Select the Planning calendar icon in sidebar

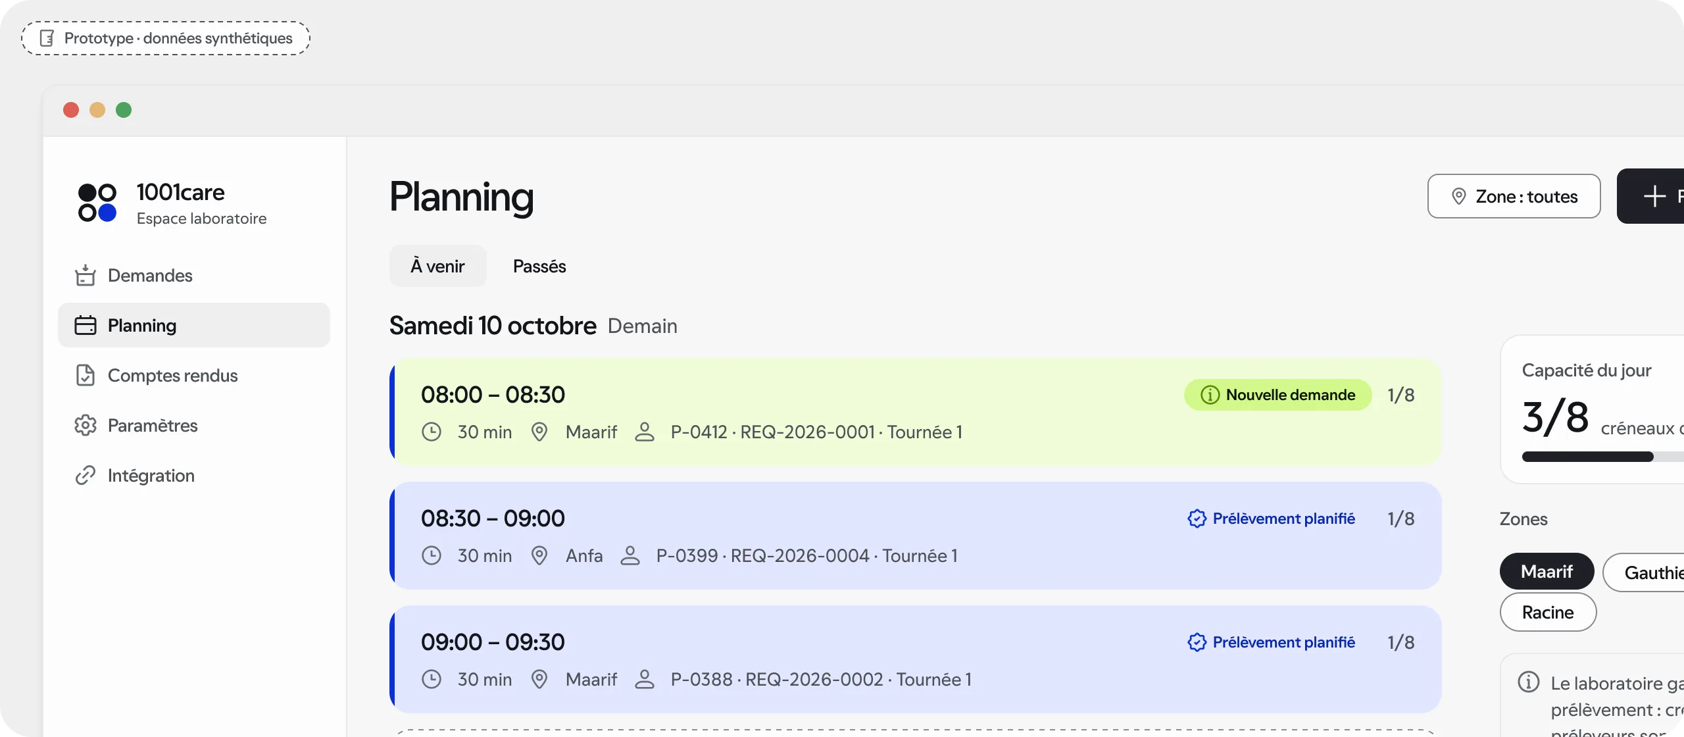click(x=86, y=326)
